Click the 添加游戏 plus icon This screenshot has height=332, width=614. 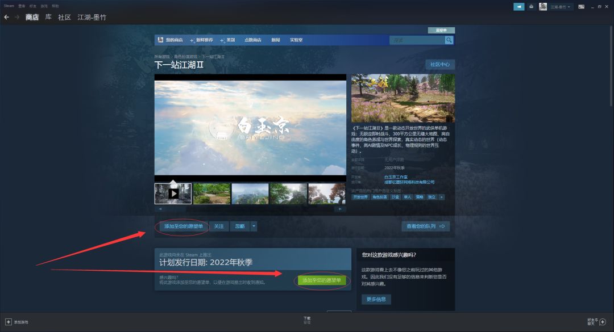8,322
